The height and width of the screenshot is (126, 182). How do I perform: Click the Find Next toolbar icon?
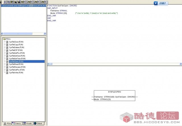pyautogui.click(x=18, y=2)
